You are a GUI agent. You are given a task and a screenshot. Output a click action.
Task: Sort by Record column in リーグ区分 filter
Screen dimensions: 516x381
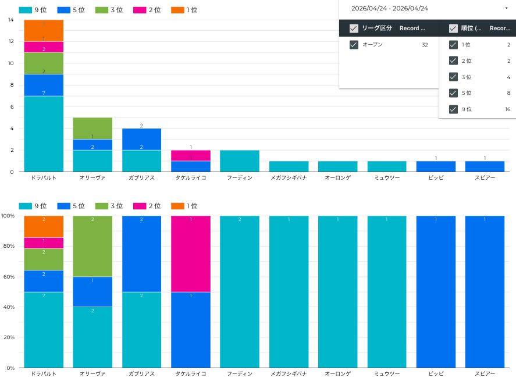[x=412, y=28]
